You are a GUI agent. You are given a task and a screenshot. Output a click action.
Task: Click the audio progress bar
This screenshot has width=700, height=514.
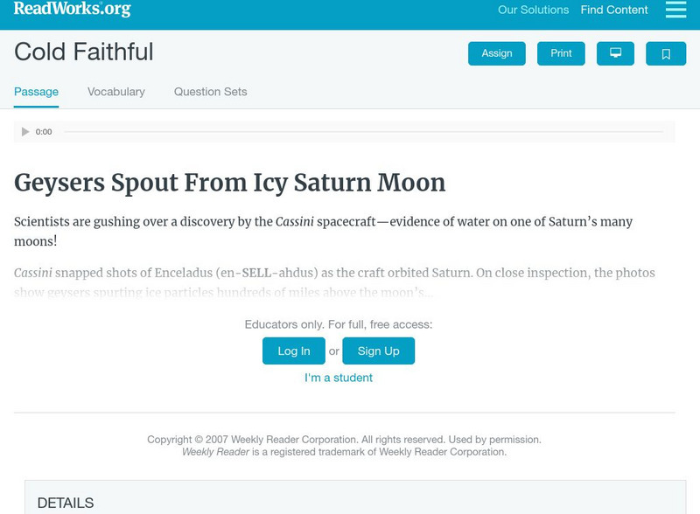(363, 132)
